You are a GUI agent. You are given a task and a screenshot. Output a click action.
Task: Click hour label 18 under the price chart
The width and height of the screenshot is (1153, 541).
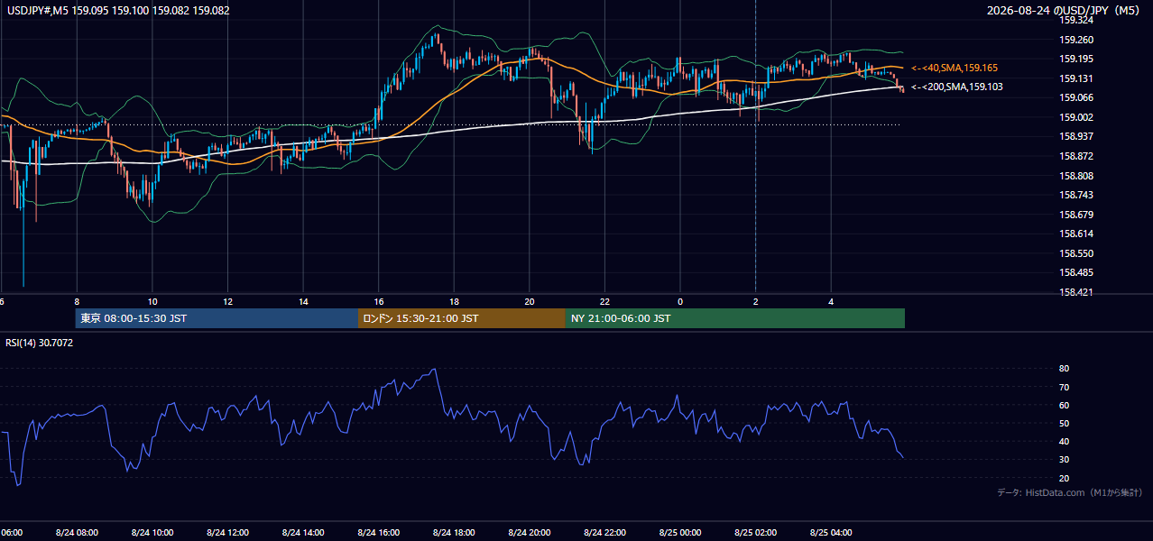point(454,301)
